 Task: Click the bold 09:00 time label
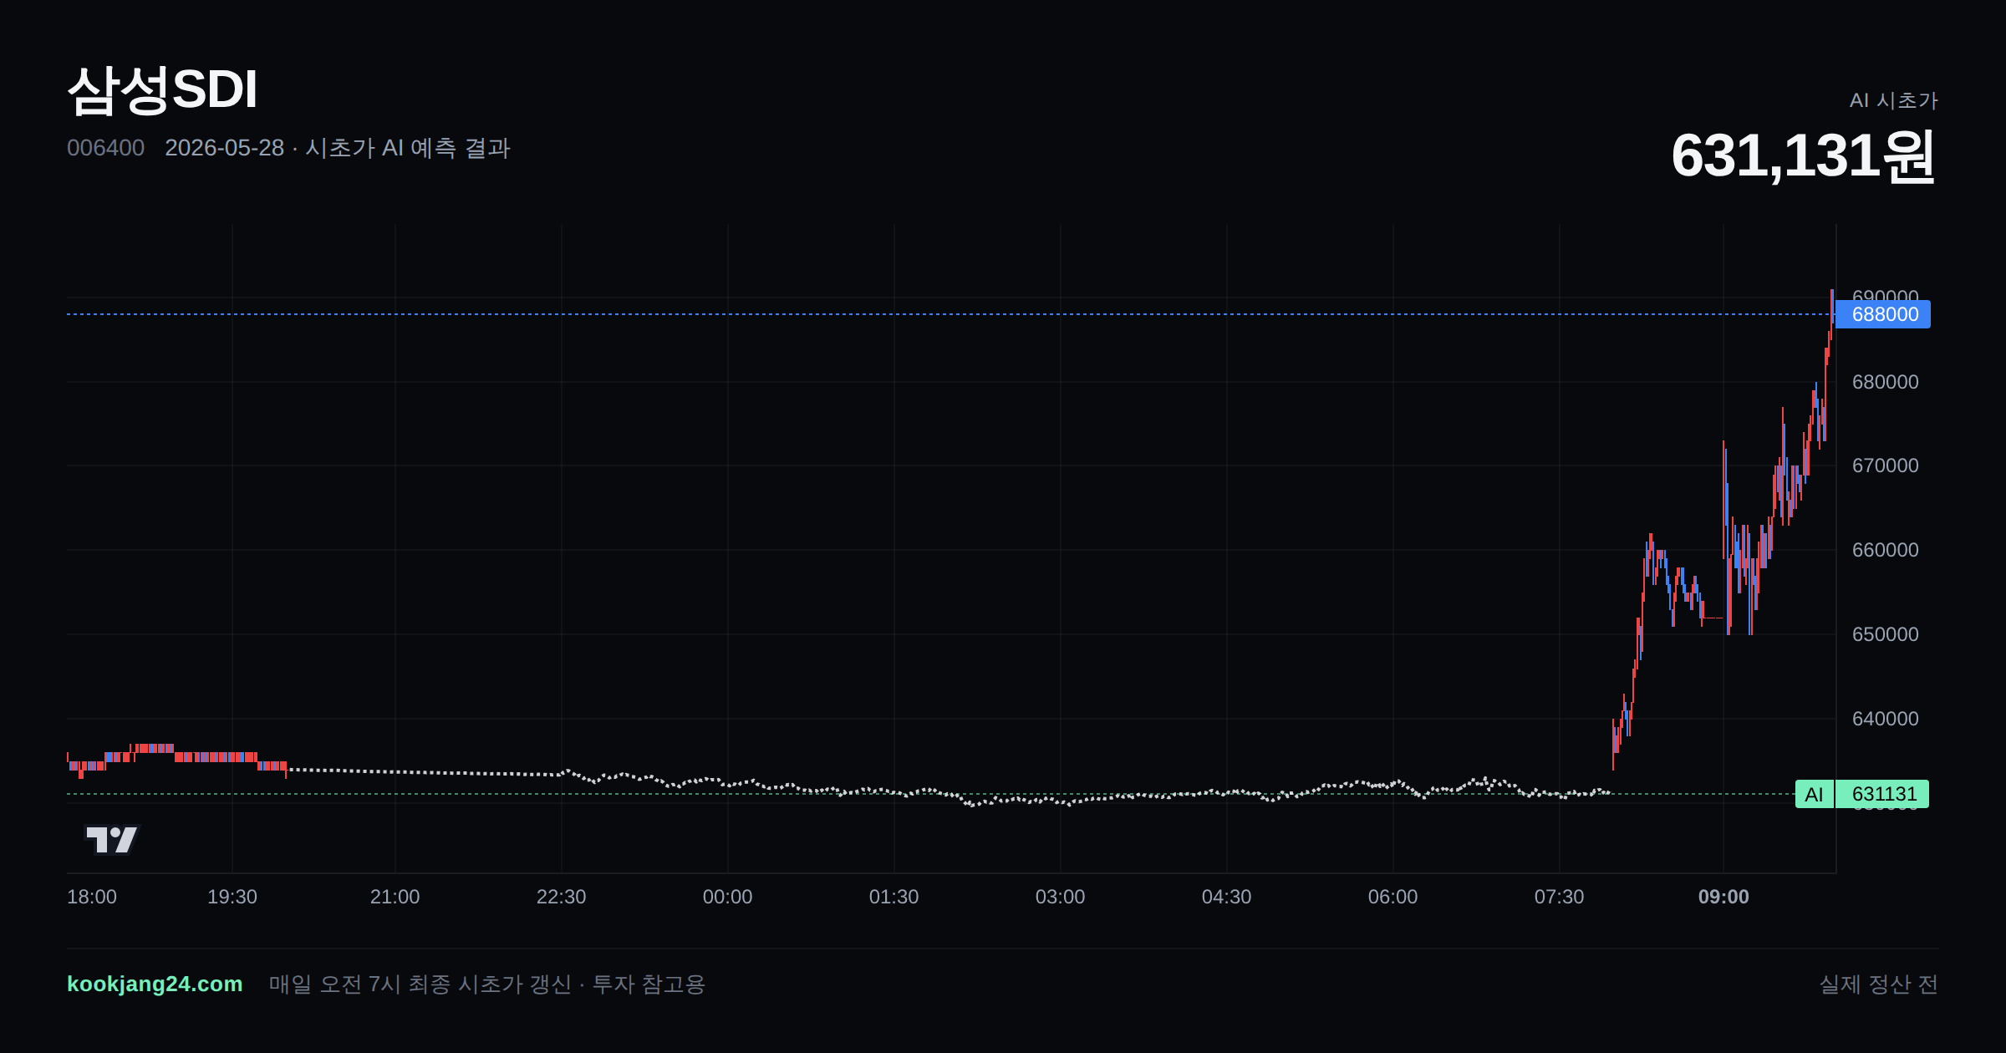pyautogui.click(x=1723, y=897)
